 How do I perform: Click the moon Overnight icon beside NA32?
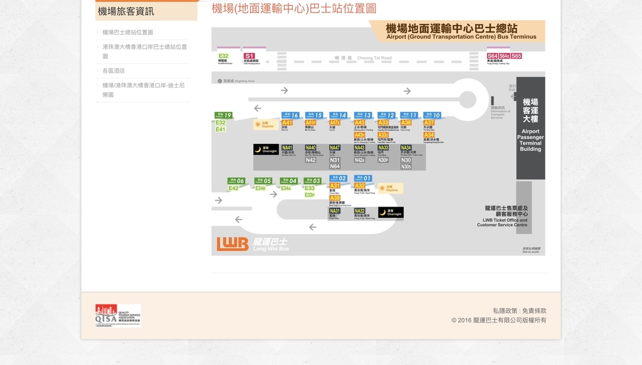[x=391, y=212]
